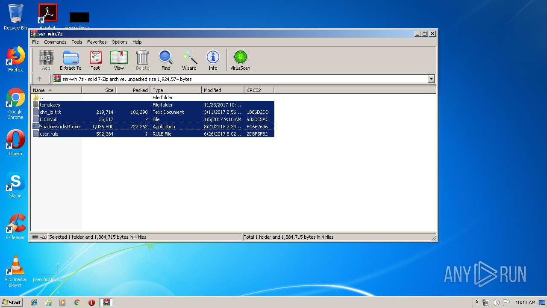Click the volume tray icon

pos(496,302)
